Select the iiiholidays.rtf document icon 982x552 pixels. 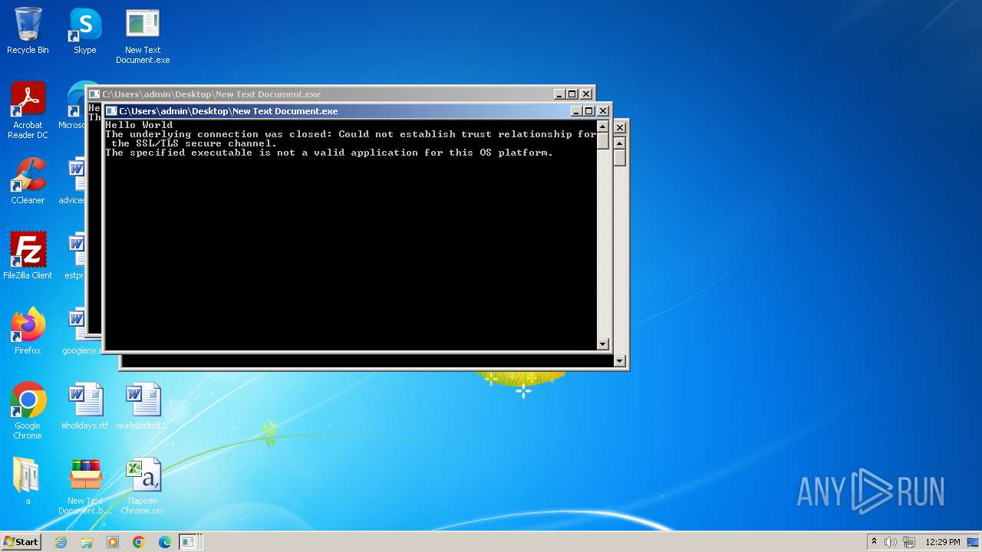(84, 406)
